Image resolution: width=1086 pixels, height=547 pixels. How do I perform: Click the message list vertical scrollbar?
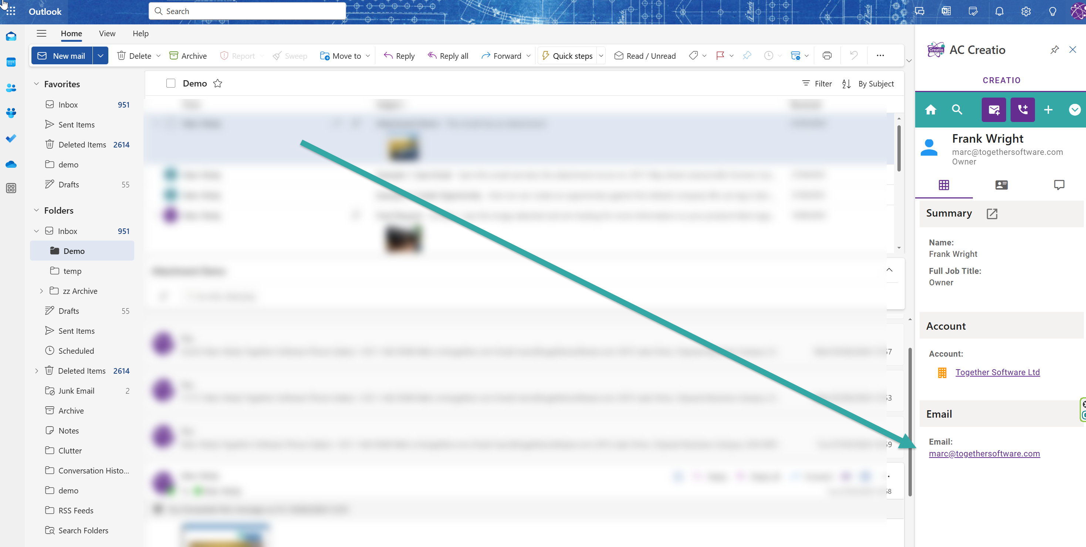(899, 147)
